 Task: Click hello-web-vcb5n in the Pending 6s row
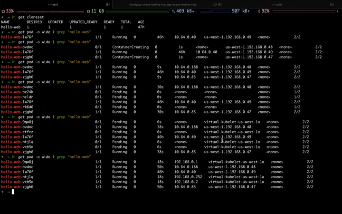tap(17, 147)
